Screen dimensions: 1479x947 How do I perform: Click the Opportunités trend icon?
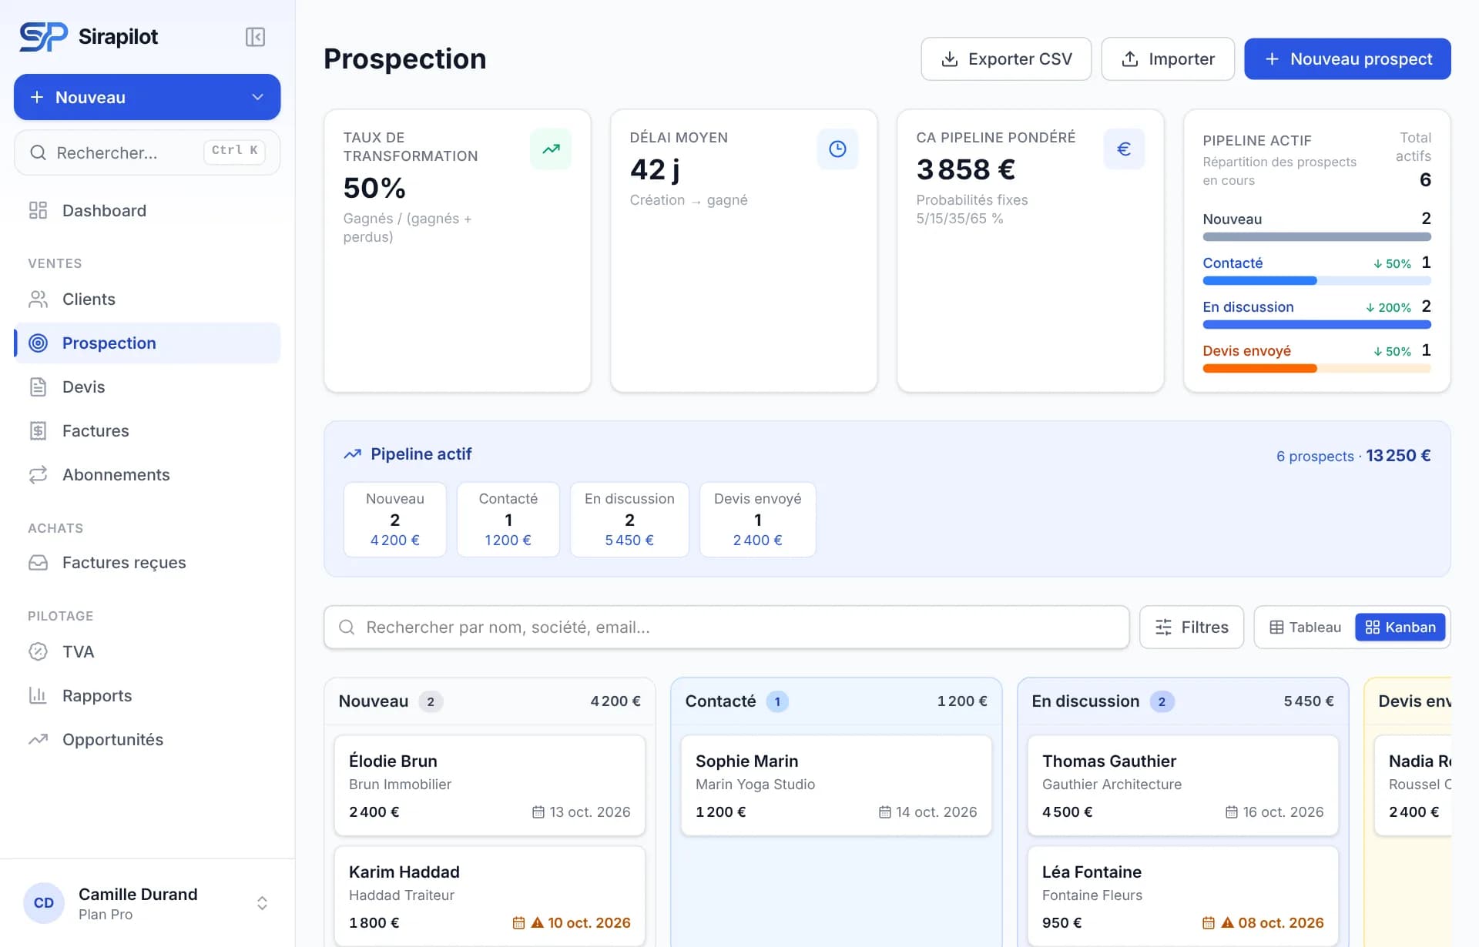(38, 739)
